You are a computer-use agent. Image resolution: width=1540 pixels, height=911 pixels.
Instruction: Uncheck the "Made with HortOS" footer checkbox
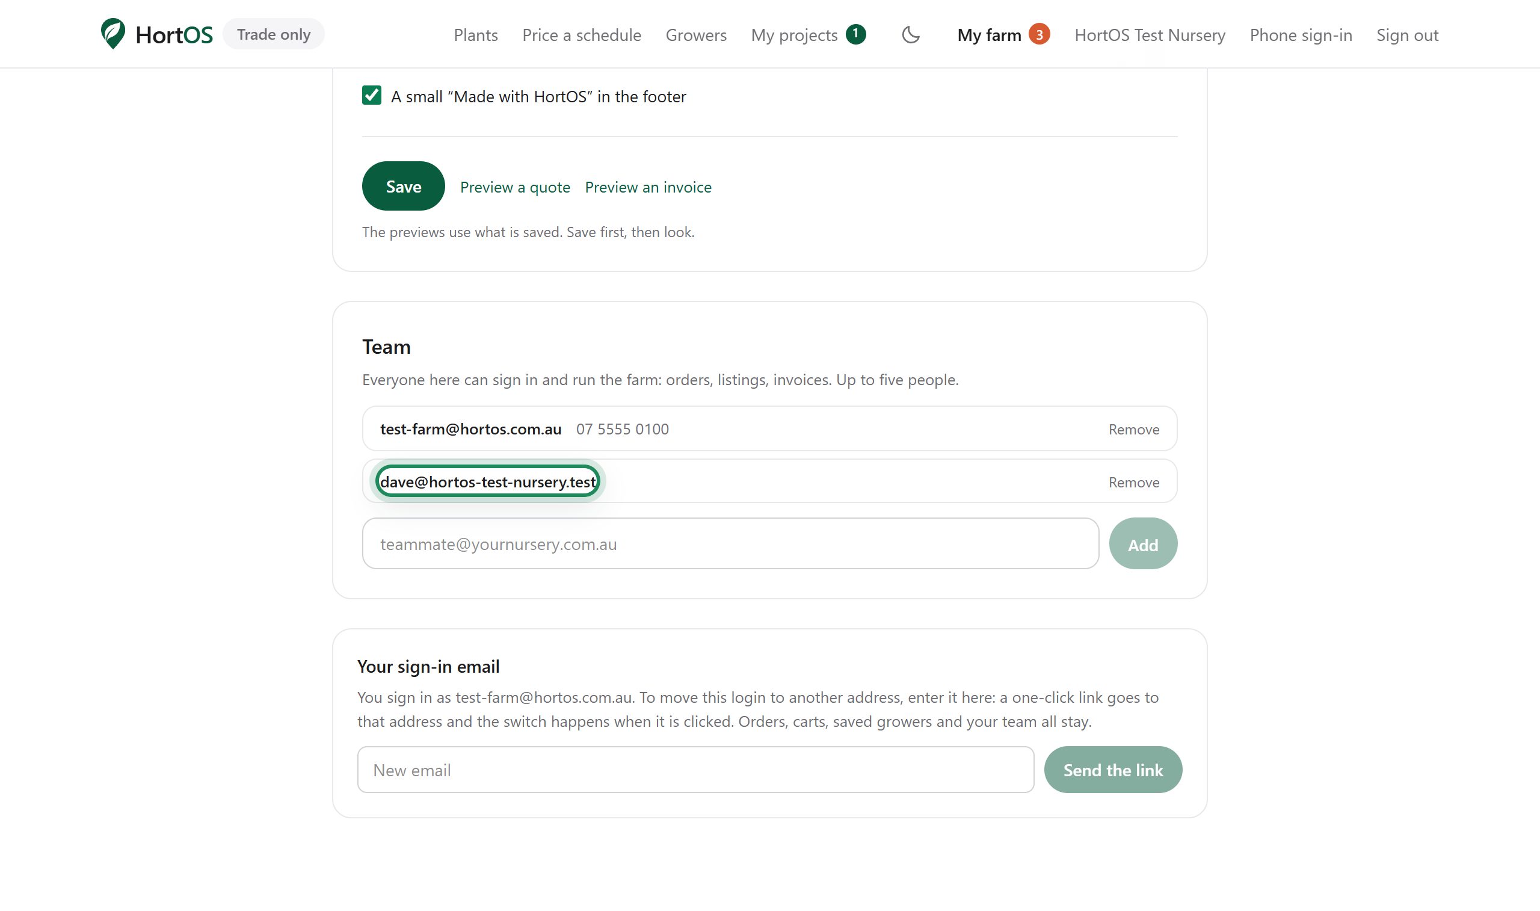(371, 95)
